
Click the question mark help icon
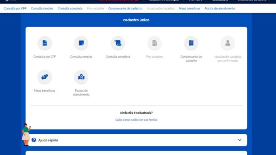click(x=34, y=140)
